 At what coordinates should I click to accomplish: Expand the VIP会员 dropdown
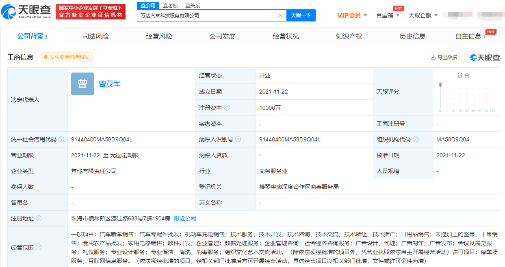[352, 15]
